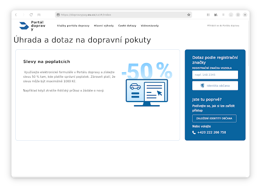Minimize the browser window
This screenshot has width=261, height=190.
click(231, 15)
